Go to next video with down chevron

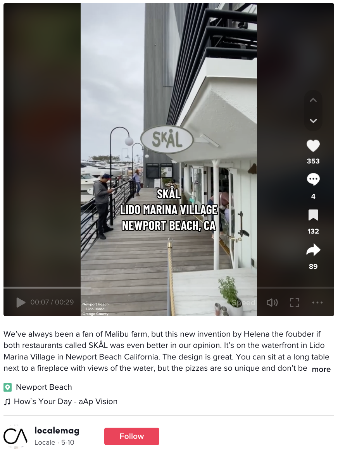click(x=313, y=121)
